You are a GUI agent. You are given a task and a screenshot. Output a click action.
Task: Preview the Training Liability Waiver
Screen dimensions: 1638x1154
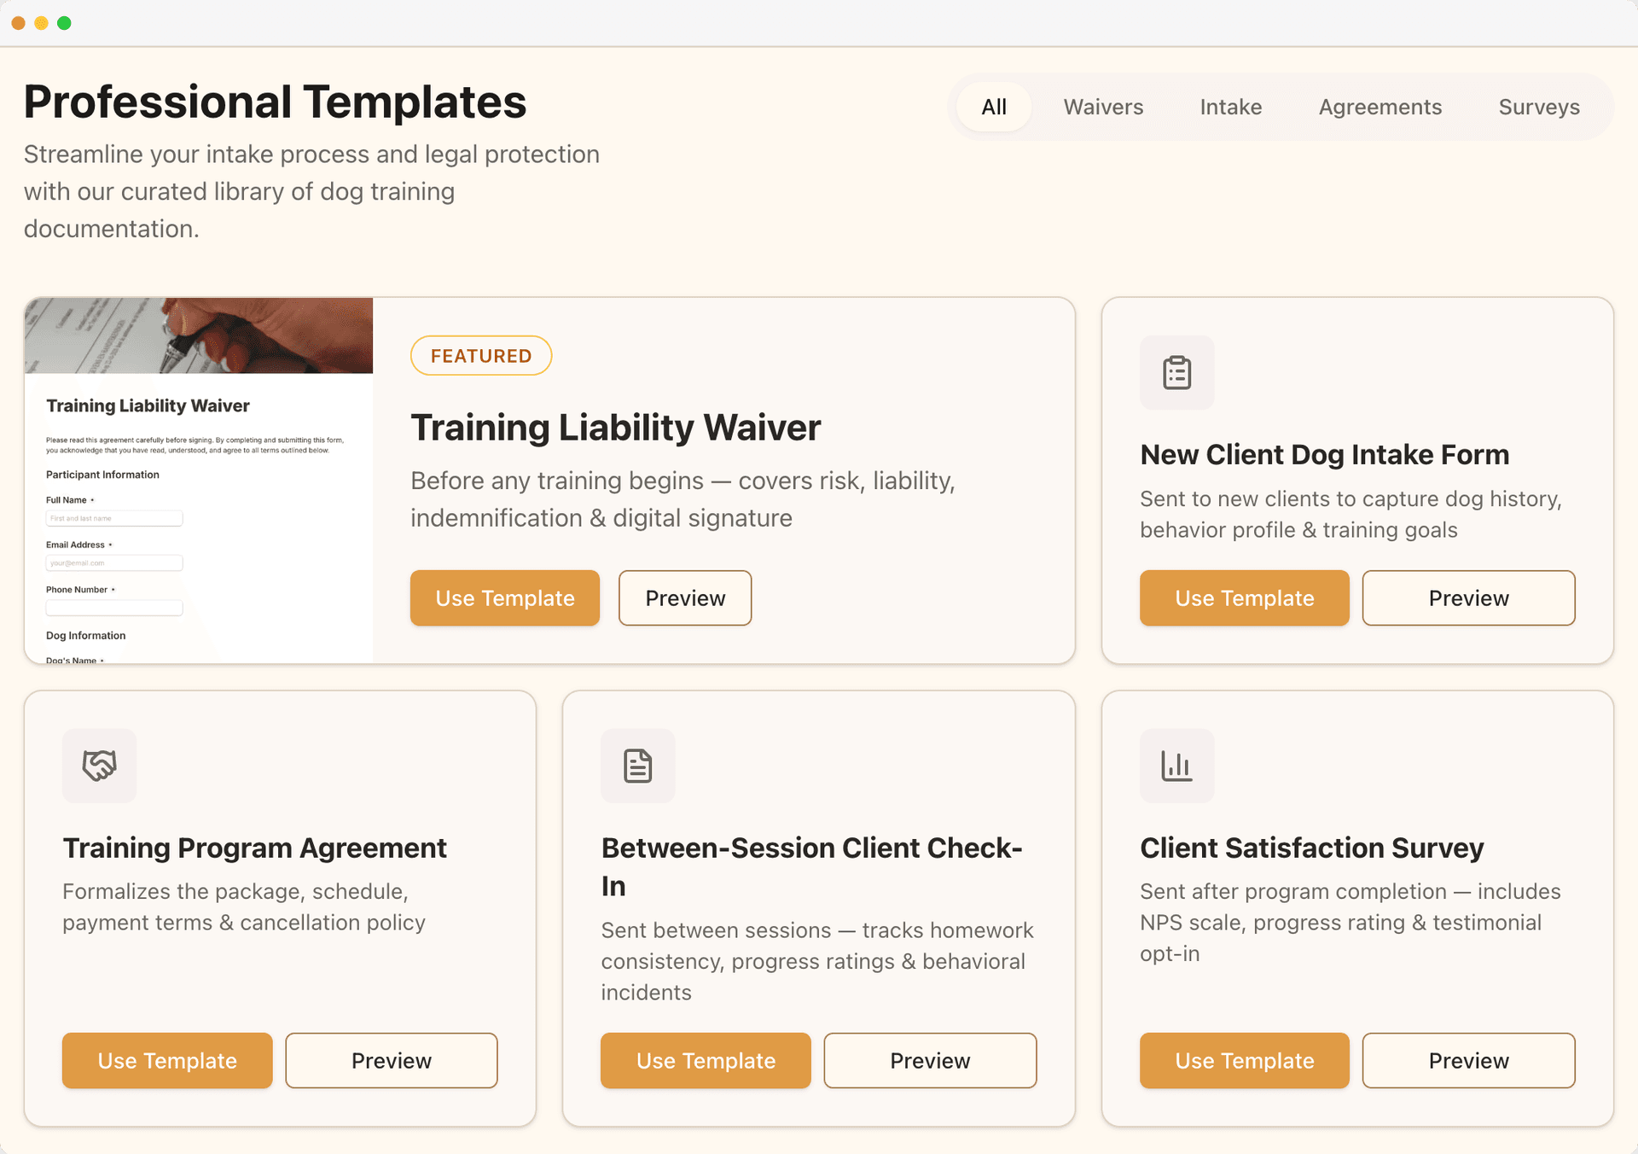pyautogui.click(x=684, y=597)
